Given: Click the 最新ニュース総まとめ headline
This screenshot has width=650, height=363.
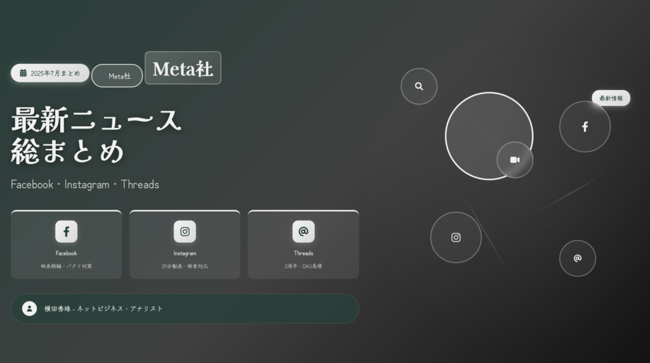Looking at the screenshot, I should (x=96, y=136).
